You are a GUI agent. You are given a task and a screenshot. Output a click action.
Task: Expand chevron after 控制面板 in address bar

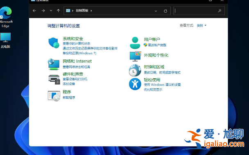click(91, 11)
